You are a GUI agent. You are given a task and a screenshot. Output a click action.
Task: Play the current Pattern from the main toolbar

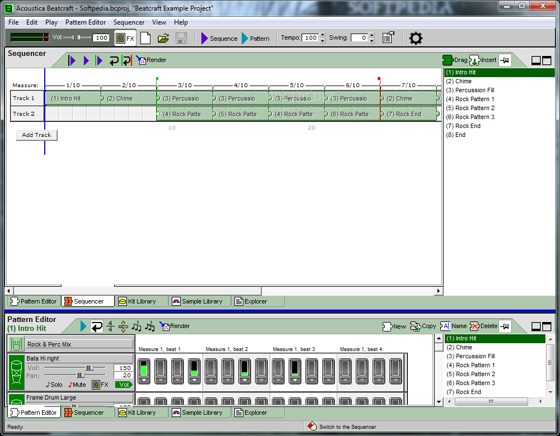(x=256, y=38)
